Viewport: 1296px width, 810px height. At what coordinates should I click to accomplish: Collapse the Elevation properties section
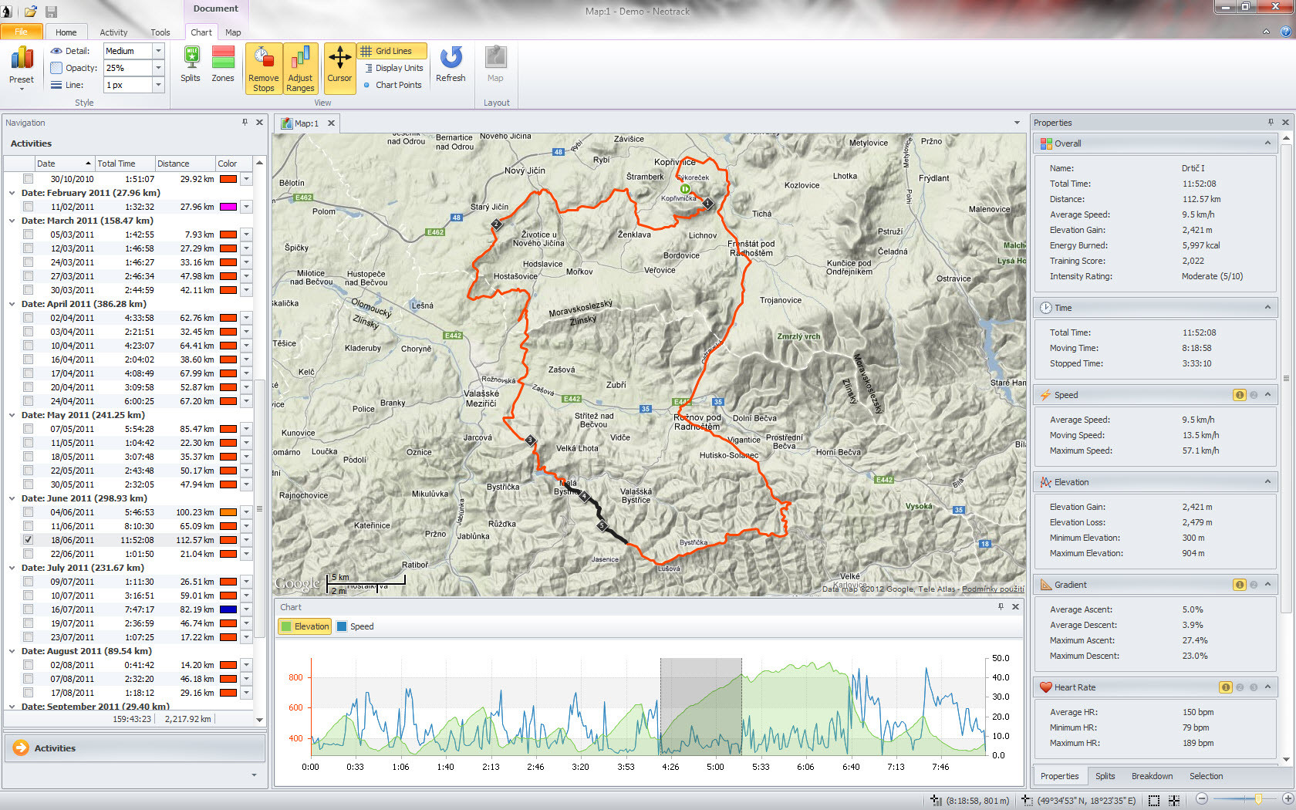[x=1267, y=481]
